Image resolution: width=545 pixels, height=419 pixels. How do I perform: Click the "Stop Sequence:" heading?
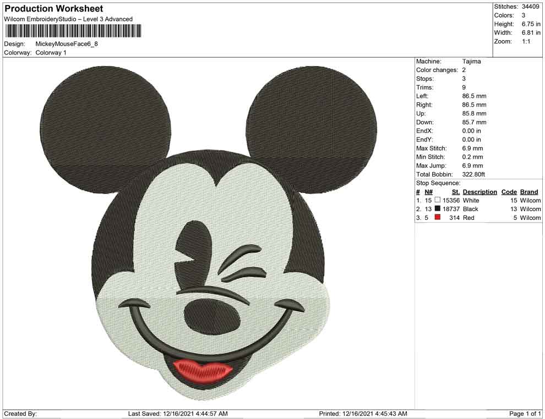point(438,183)
